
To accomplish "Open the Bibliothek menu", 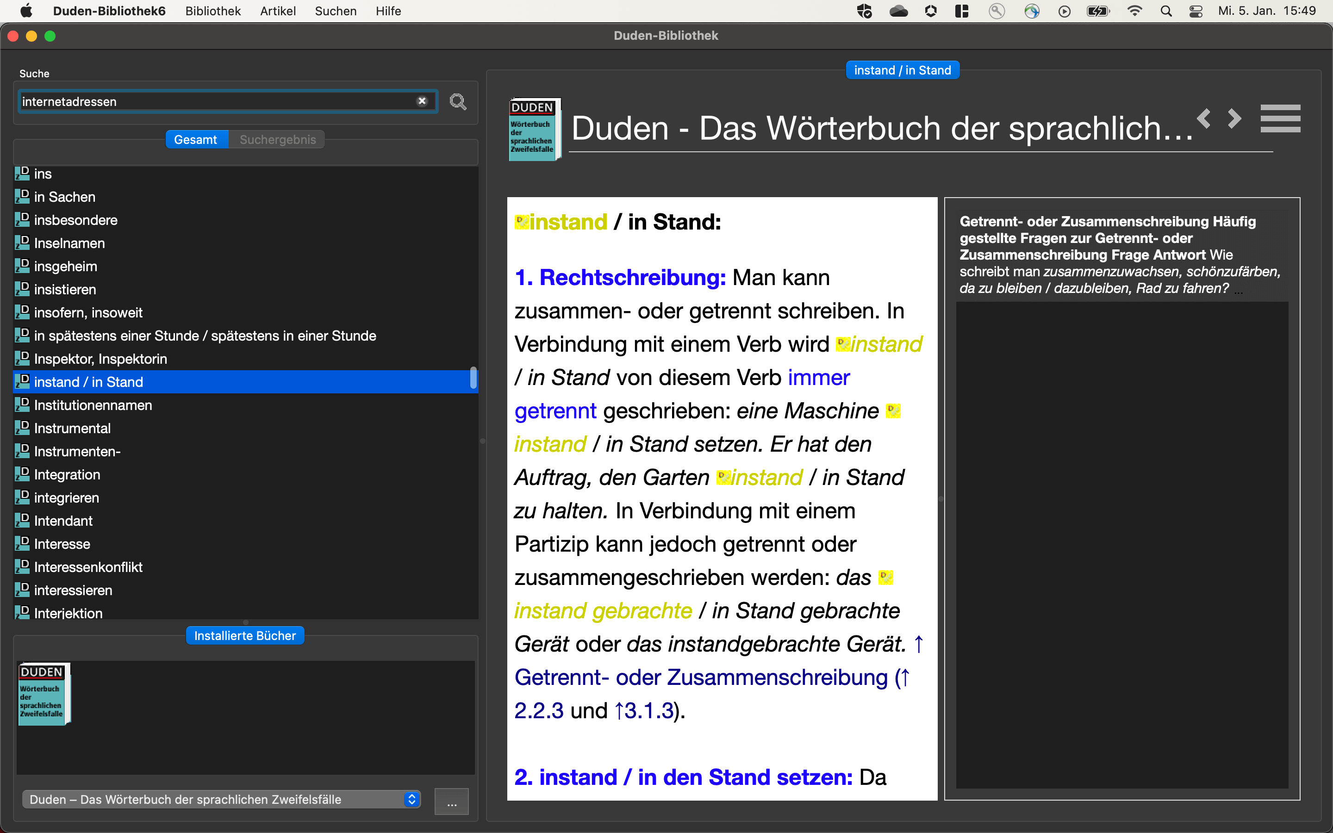I will [x=212, y=11].
